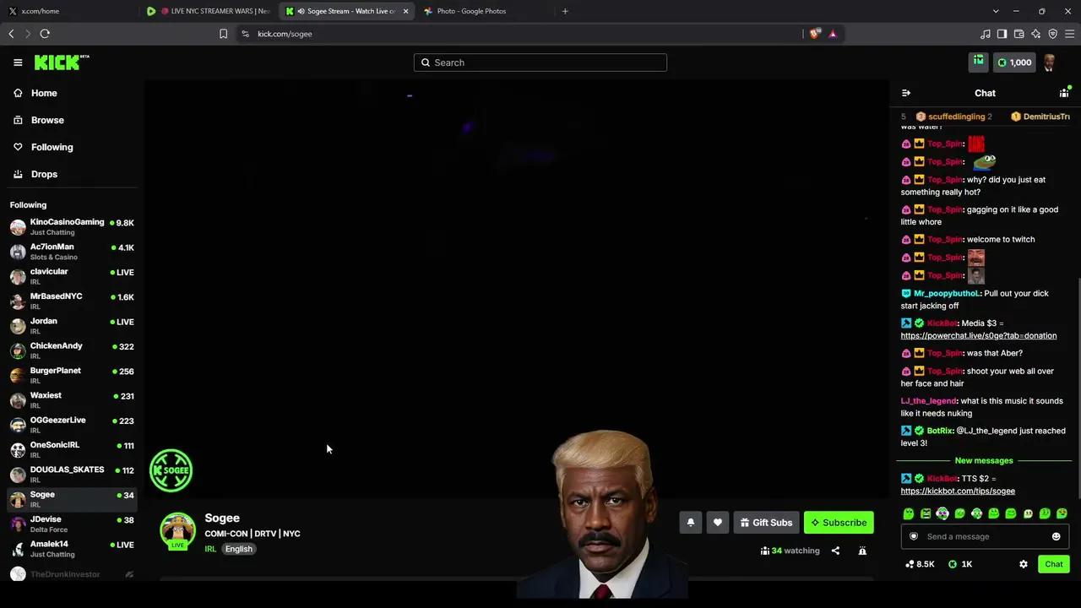Open Waxiest channel
The image size is (1081, 608).
click(x=72, y=400)
